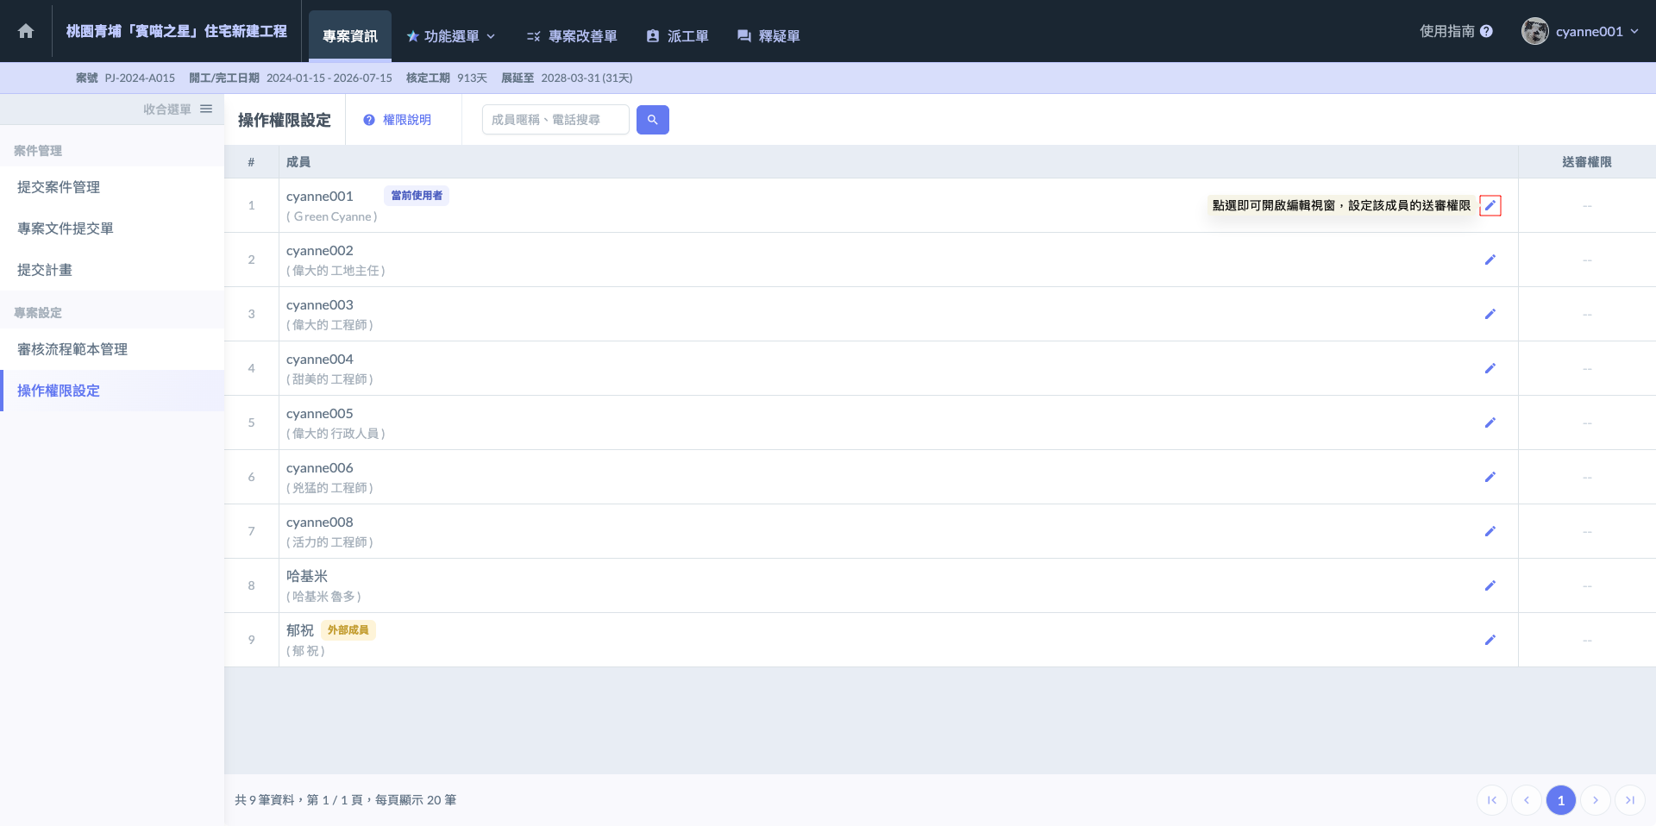This screenshot has height=826, width=1656.
Task: Click the 當前使用者 badge
Action: point(417,196)
